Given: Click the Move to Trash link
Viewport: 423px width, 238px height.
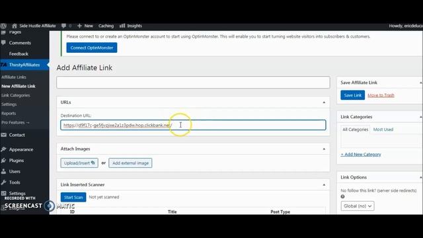Looking at the screenshot, I should [x=381, y=95].
